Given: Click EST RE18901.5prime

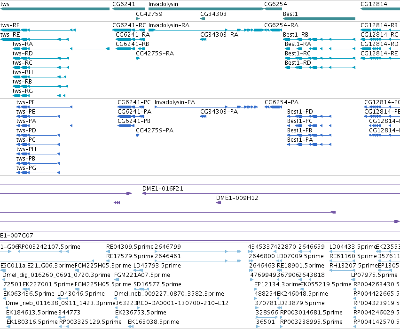Looking at the screenshot, I should [x=300, y=266].
